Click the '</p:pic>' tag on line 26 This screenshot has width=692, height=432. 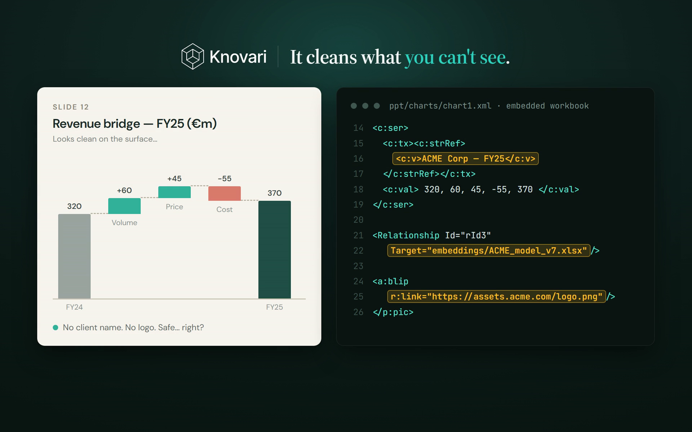[x=393, y=312]
